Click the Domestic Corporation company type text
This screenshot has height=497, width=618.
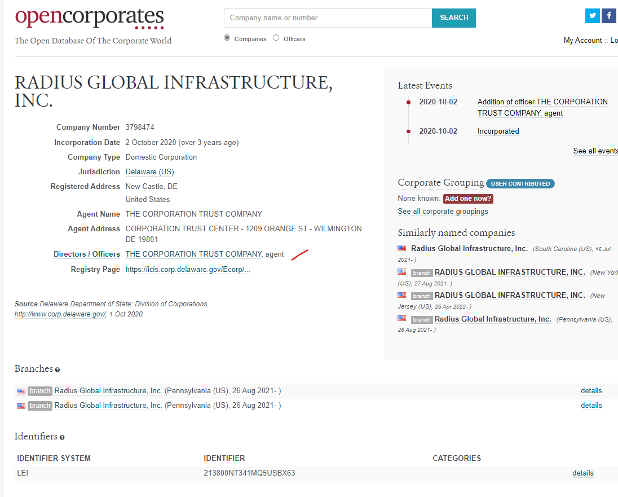[161, 157]
